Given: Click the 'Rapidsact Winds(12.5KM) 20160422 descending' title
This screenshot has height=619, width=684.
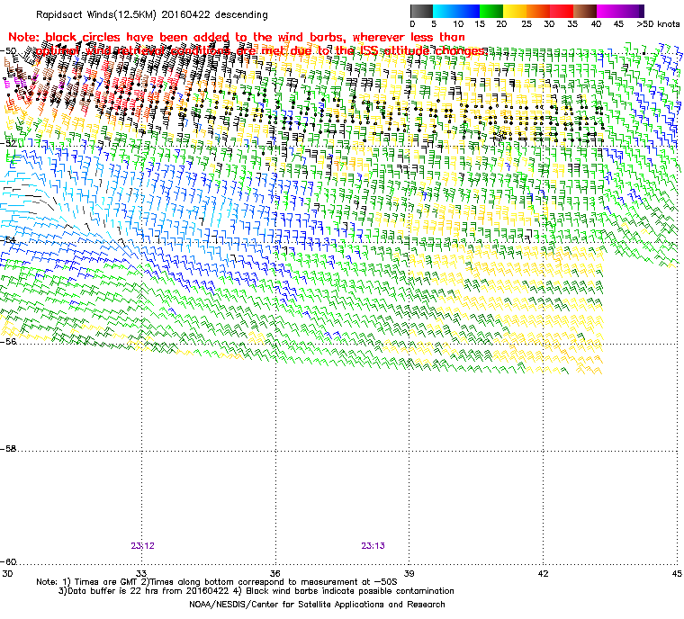Looking at the screenshot, I should pos(152,14).
